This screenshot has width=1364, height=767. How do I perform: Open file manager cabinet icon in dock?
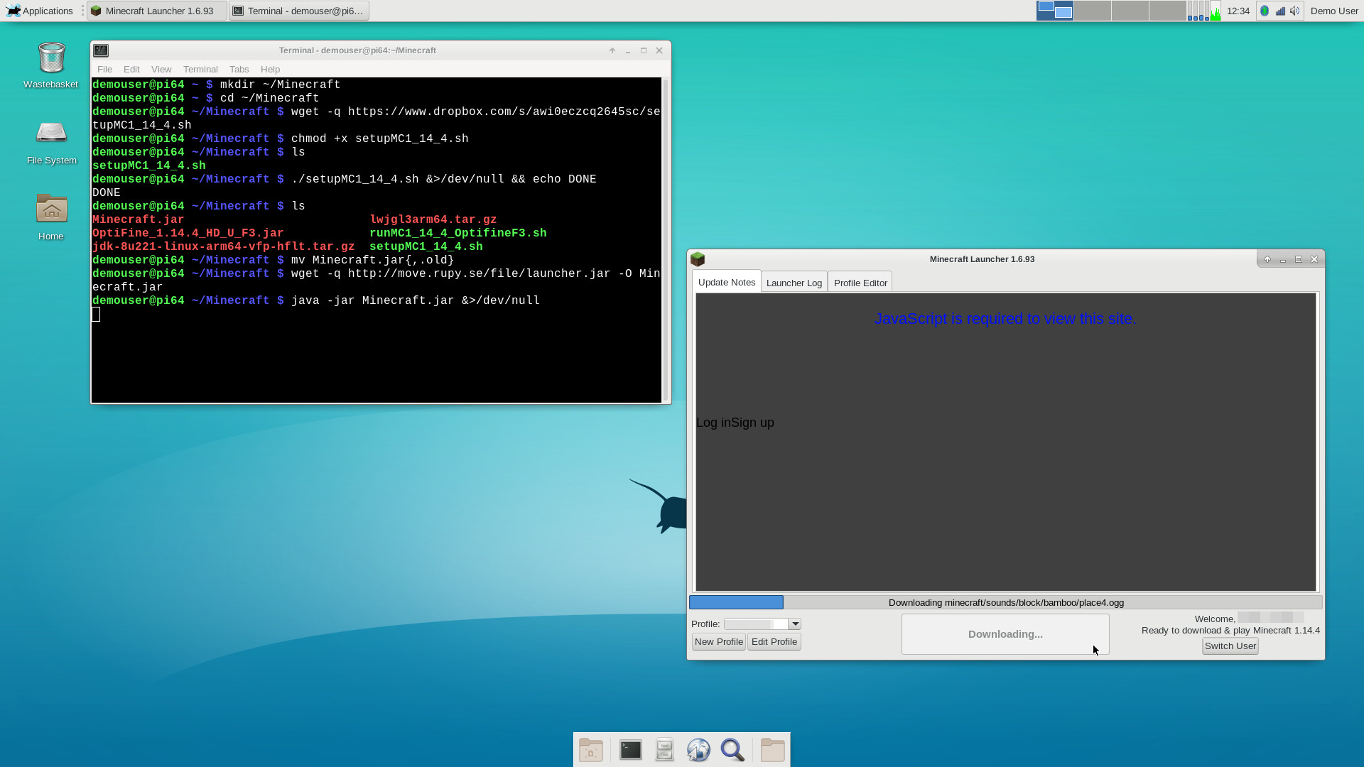click(664, 750)
